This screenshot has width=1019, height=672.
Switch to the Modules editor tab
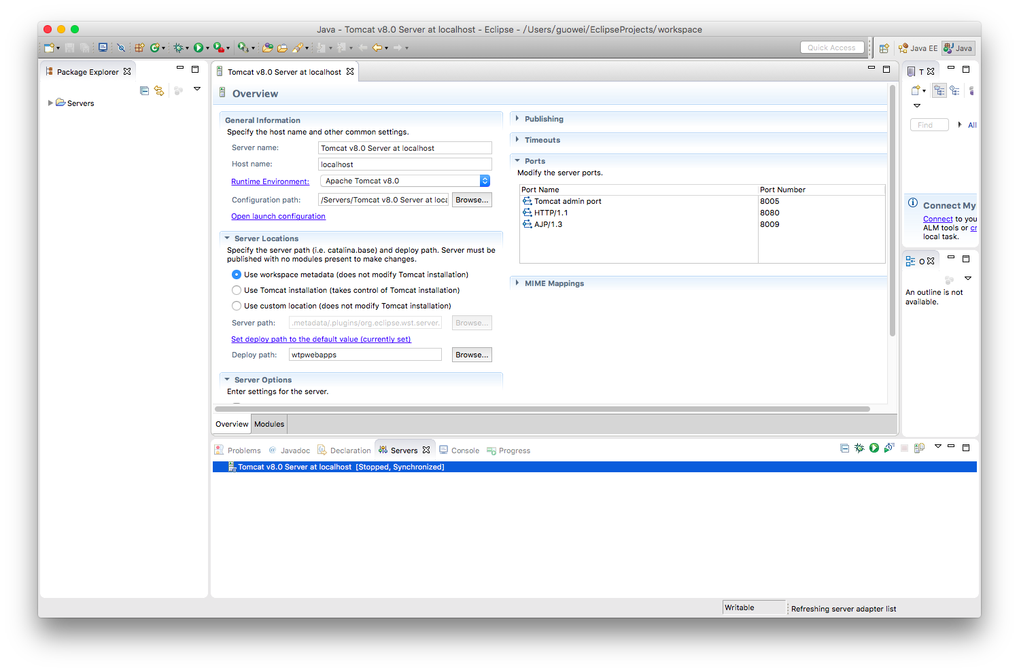pyautogui.click(x=269, y=424)
